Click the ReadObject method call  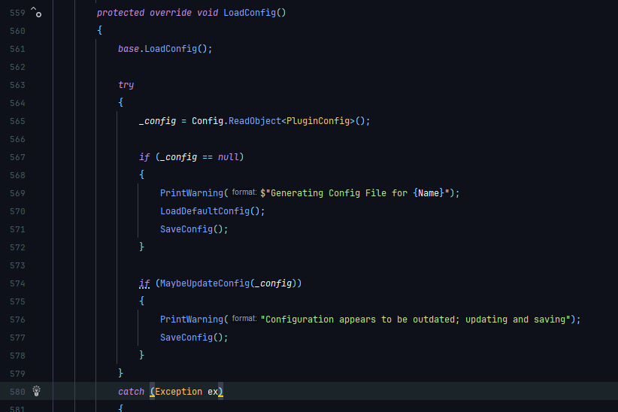tap(255, 121)
